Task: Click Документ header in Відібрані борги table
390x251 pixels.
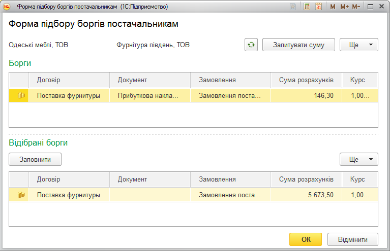Action: point(150,180)
